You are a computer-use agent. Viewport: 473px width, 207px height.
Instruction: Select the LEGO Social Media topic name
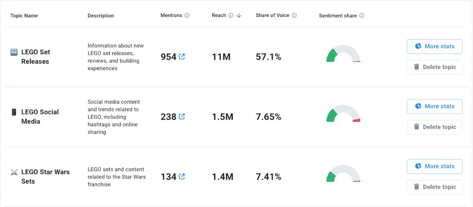click(40, 116)
